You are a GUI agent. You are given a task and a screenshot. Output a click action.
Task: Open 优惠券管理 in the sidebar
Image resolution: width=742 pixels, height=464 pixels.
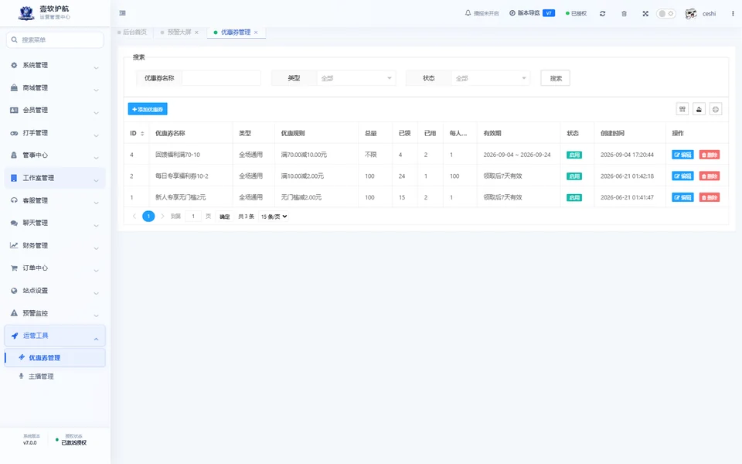tap(55, 358)
